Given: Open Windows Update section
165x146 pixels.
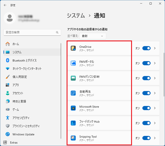Looking at the screenshot, I should point(32,134).
